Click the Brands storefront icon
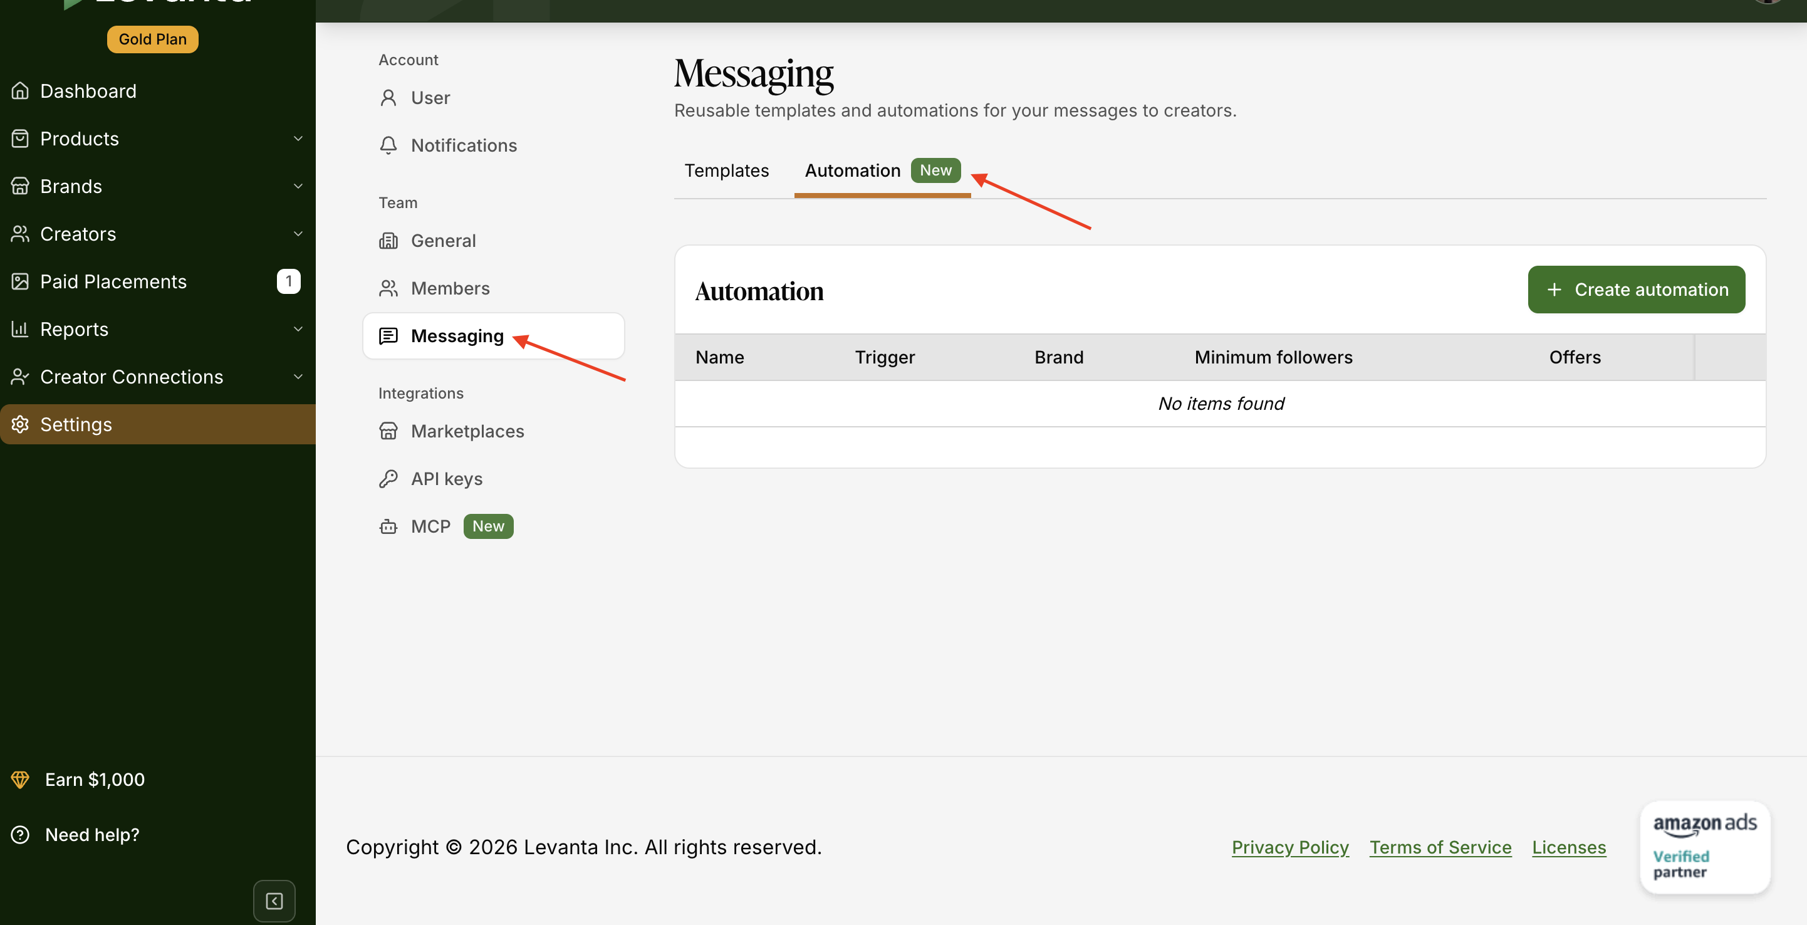 tap(20, 186)
